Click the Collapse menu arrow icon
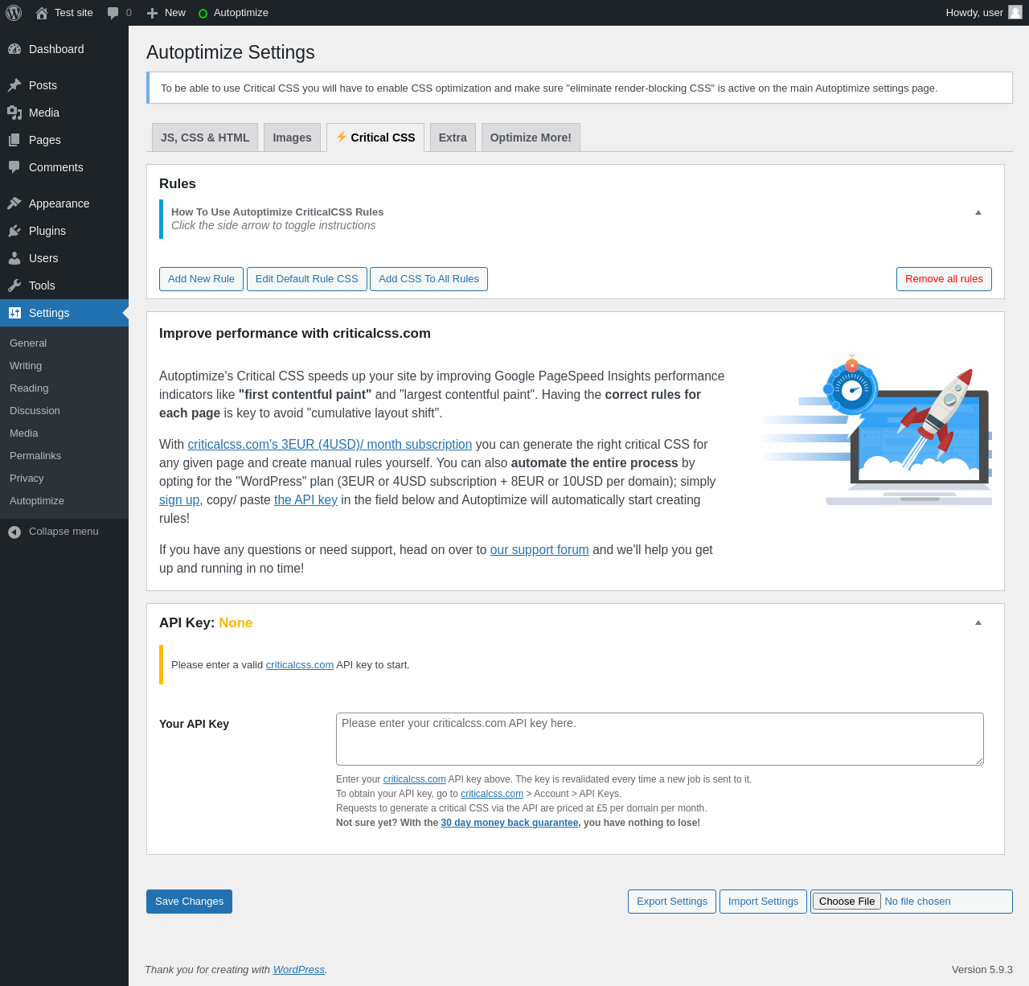Viewport: 1029px width, 986px height. pos(14,532)
